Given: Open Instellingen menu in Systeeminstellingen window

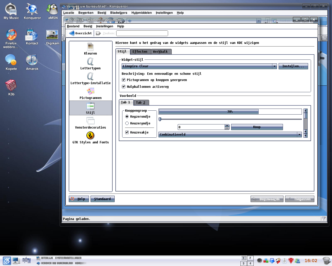Looking at the screenshot, I should (x=105, y=26).
